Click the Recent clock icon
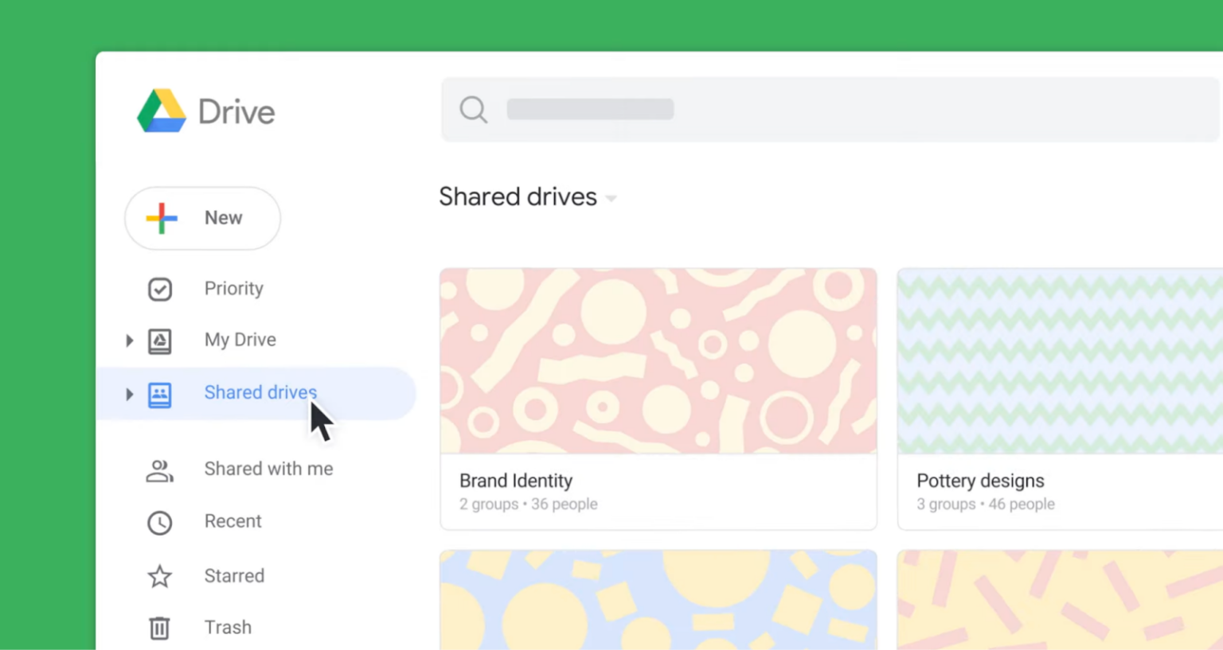1223x650 pixels. tap(159, 522)
